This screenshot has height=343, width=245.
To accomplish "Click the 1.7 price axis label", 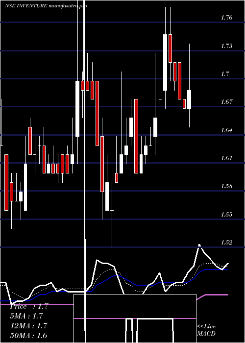I will click(225, 73).
